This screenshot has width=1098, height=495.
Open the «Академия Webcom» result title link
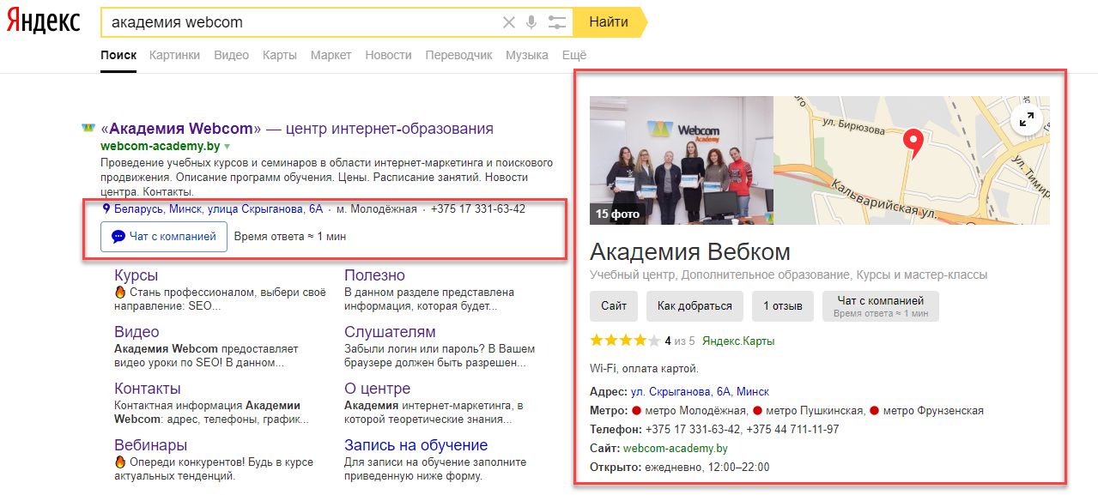297,129
